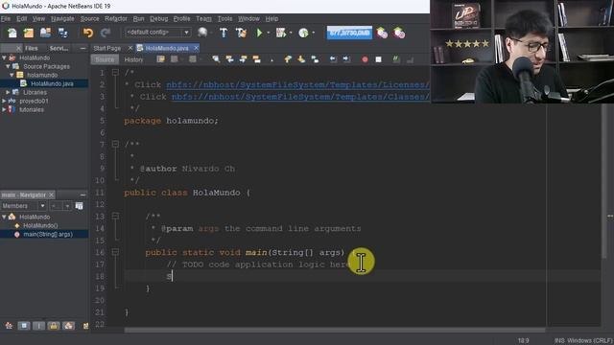Screen dimensions: 614x345
Task: Switch to the Services panel tab
Action: [59, 48]
